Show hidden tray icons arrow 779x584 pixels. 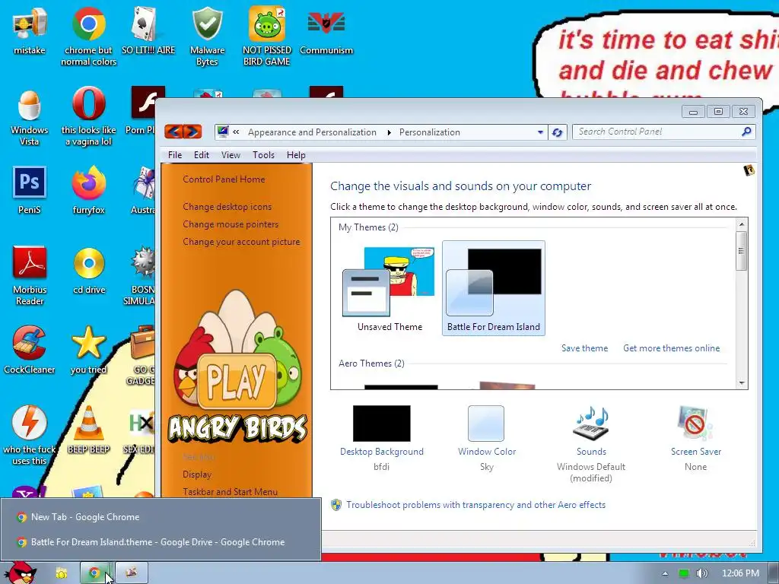pos(665,573)
